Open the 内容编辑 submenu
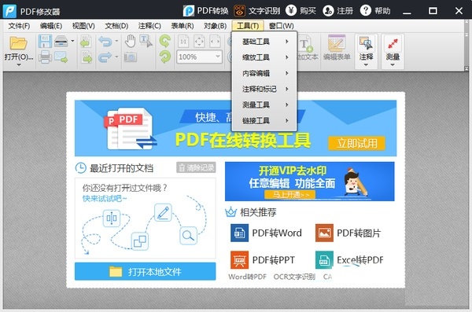 [264, 73]
